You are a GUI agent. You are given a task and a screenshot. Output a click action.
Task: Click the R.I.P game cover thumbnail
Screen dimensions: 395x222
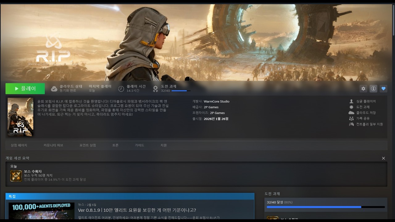pyautogui.click(x=20, y=117)
